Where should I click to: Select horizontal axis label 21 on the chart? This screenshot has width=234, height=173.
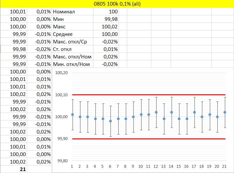click(225, 167)
